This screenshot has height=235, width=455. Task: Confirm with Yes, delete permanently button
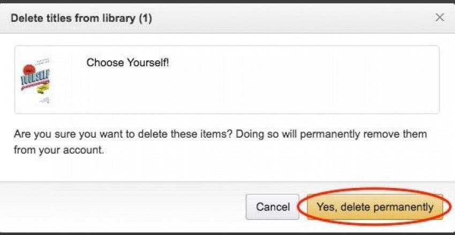pos(375,207)
